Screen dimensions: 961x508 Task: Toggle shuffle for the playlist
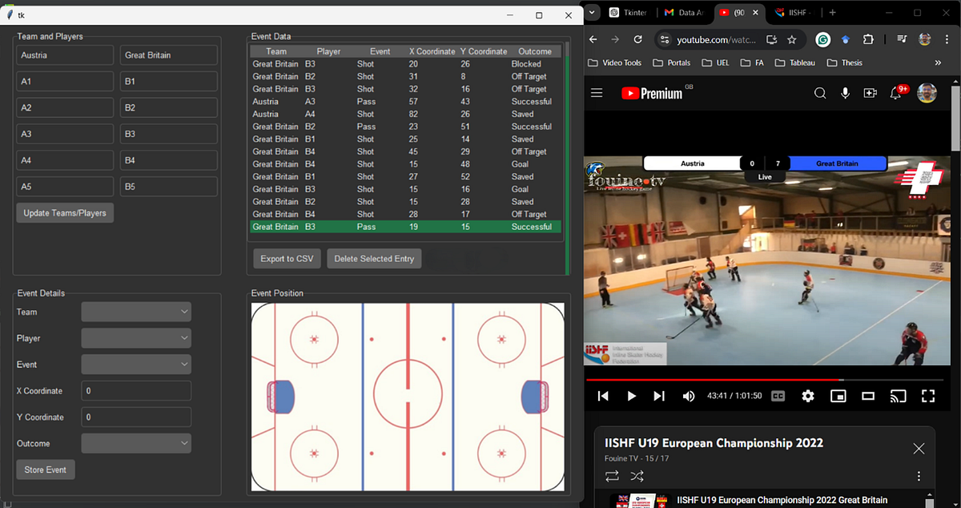pos(637,476)
